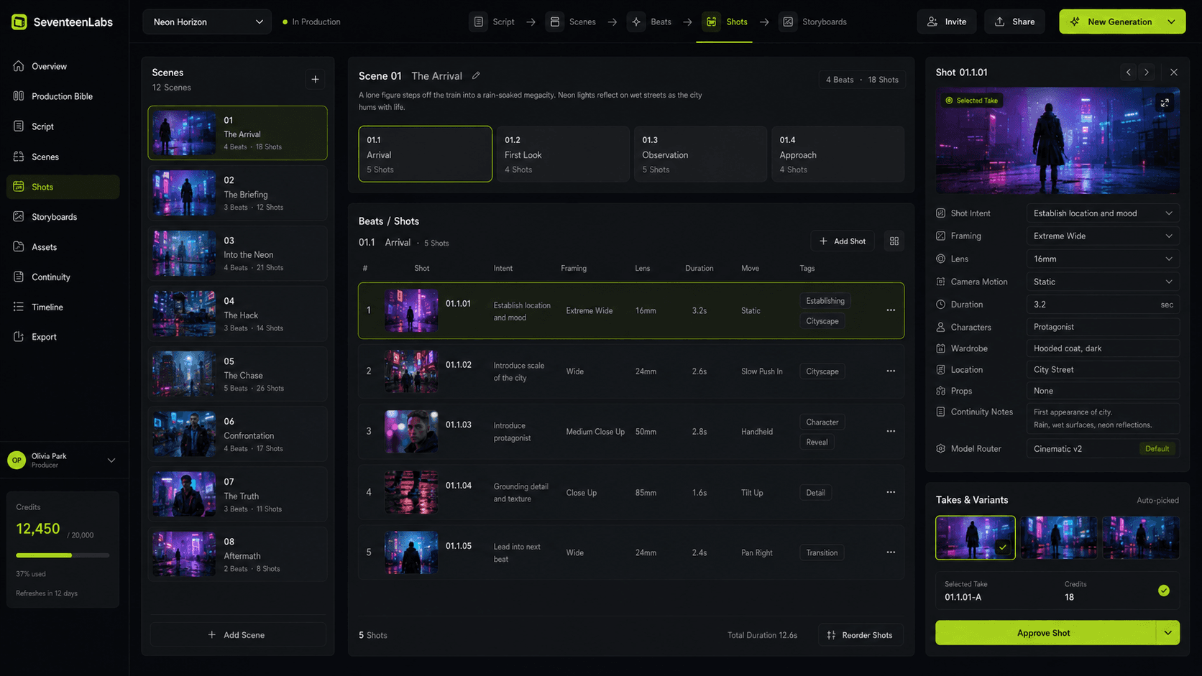Click the Reorder Shots button
The width and height of the screenshot is (1202, 676).
(860, 635)
